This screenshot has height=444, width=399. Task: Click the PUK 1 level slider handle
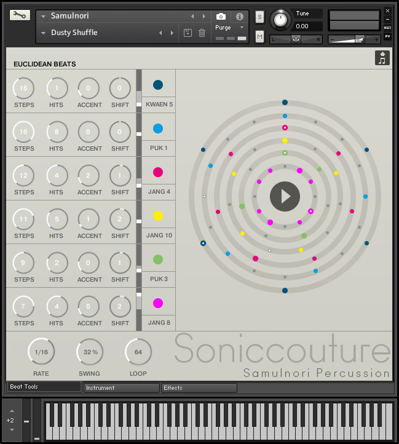pos(139,134)
